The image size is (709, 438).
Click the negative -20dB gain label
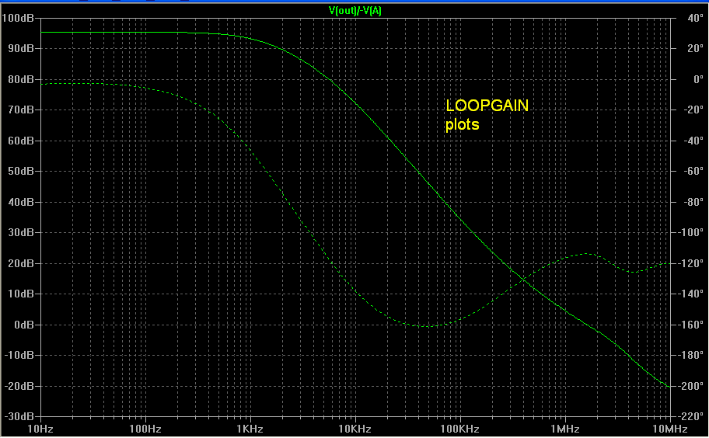(x=19, y=386)
